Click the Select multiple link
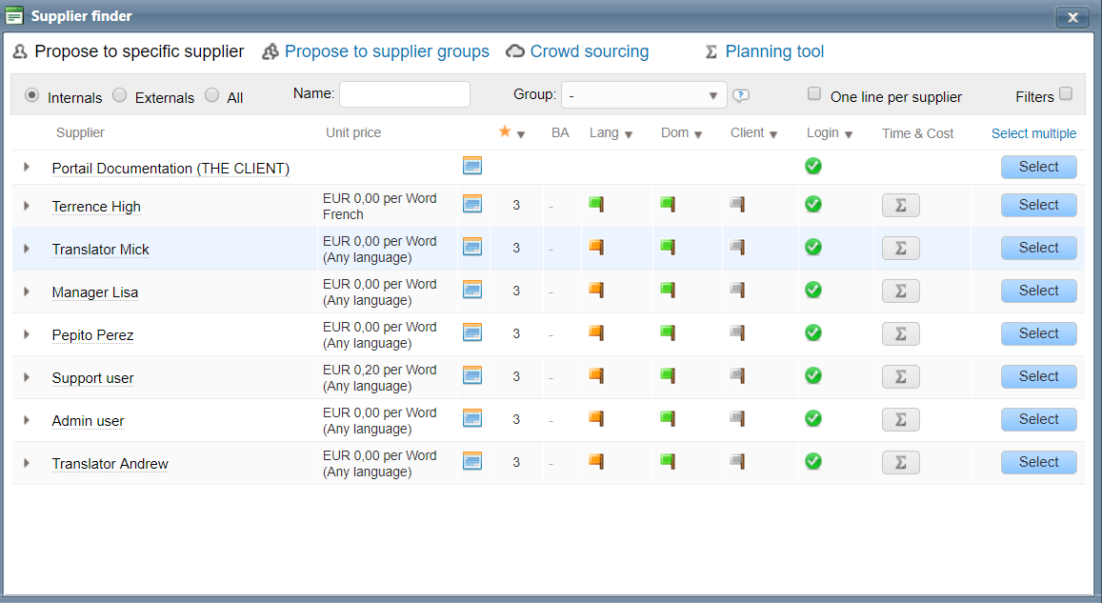Image resolution: width=1102 pixels, height=603 pixels. point(1033,133)
